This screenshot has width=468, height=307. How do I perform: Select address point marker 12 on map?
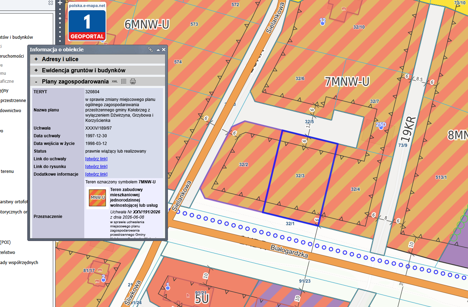(322, 22)
